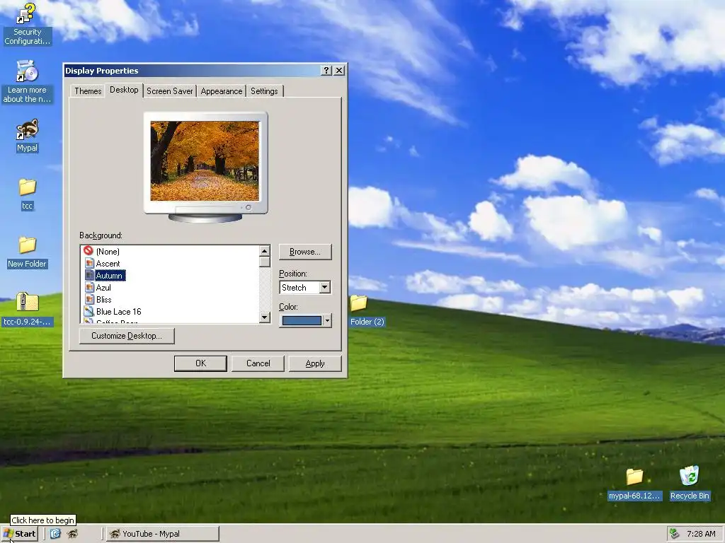Click the YouTube - Mypal taskbar button

tap(162, 534)
